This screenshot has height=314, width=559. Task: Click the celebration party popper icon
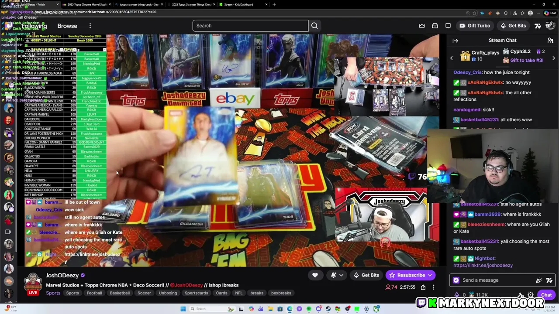click(x=539, y=280)
